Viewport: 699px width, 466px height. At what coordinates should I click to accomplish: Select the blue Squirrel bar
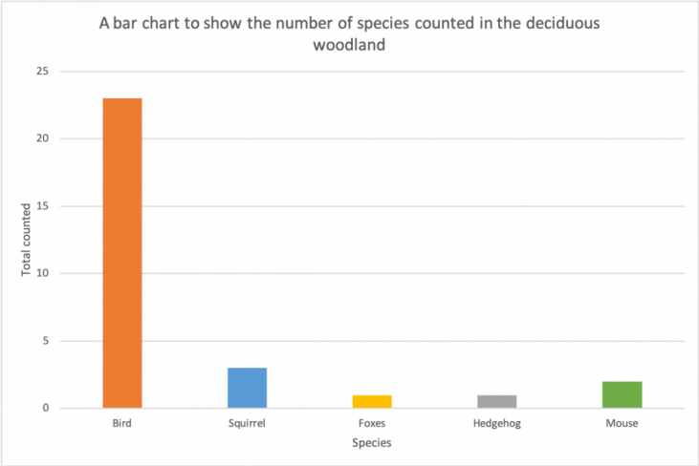[x=248, y=388]
